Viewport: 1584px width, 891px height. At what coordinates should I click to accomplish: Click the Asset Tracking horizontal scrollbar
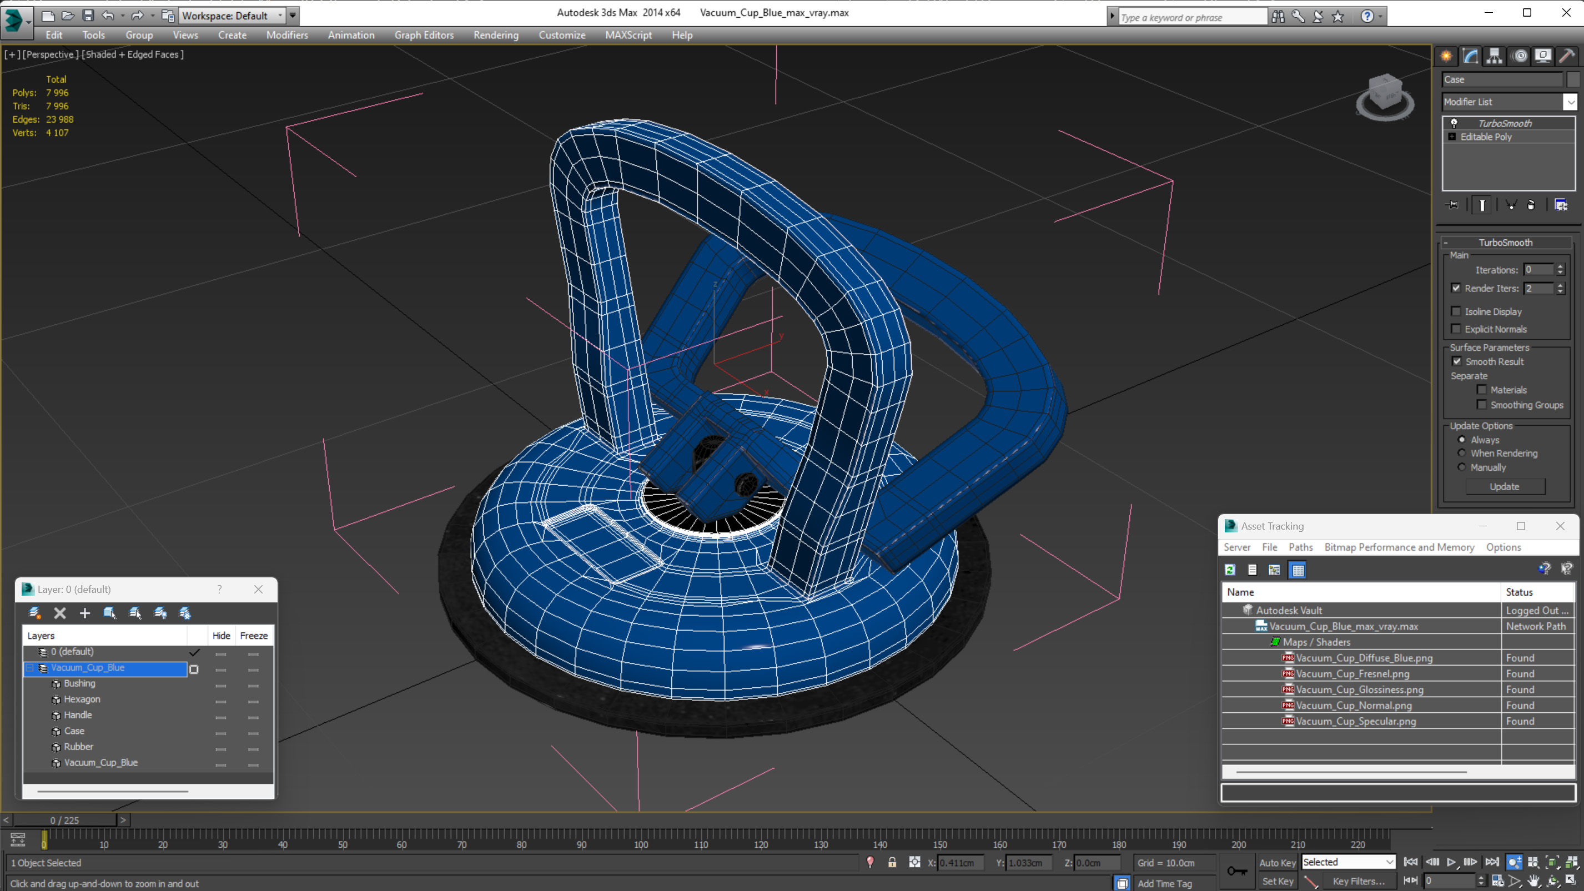pos(1351,771)
